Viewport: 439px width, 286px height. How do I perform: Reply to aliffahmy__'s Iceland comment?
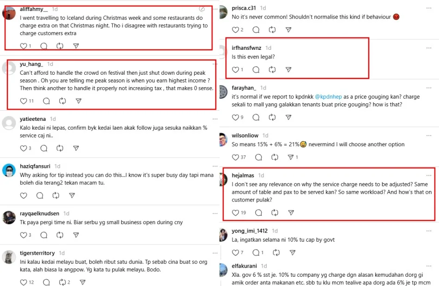44,46
